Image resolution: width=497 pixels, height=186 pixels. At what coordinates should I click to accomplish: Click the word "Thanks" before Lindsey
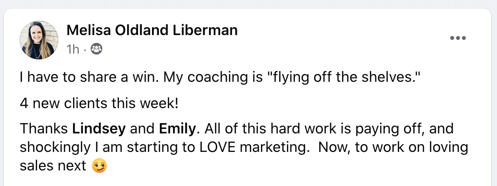click(44, 130)
